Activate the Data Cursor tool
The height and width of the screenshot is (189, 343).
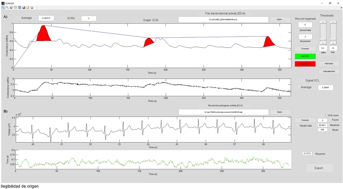pyautogui.click(x=11, y=7)
